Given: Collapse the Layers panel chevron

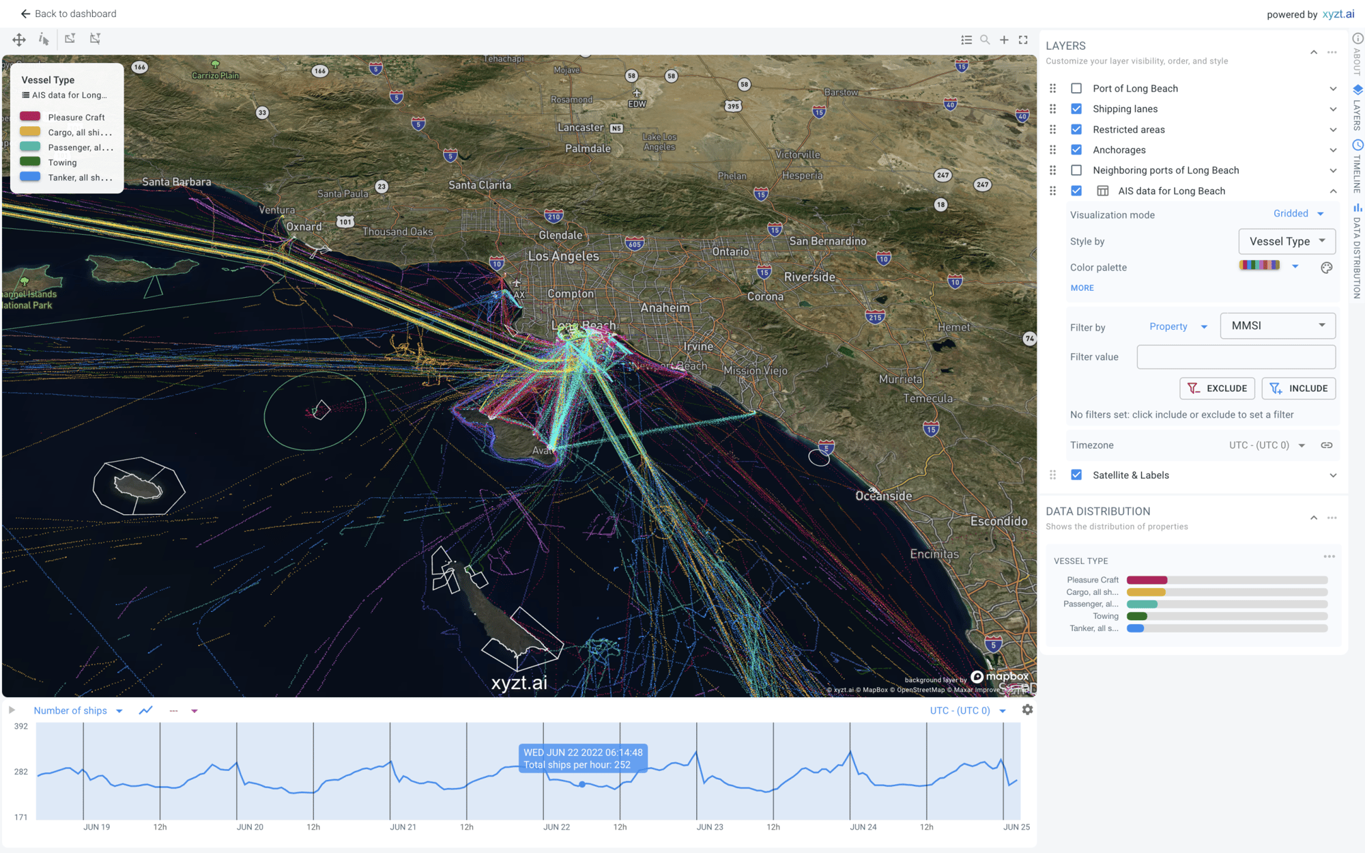Looking at the screenshot, I should (x=1313, y=53).
